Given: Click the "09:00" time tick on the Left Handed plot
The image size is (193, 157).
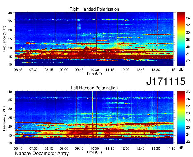Looking at the screenshot, I should (64, 148).
